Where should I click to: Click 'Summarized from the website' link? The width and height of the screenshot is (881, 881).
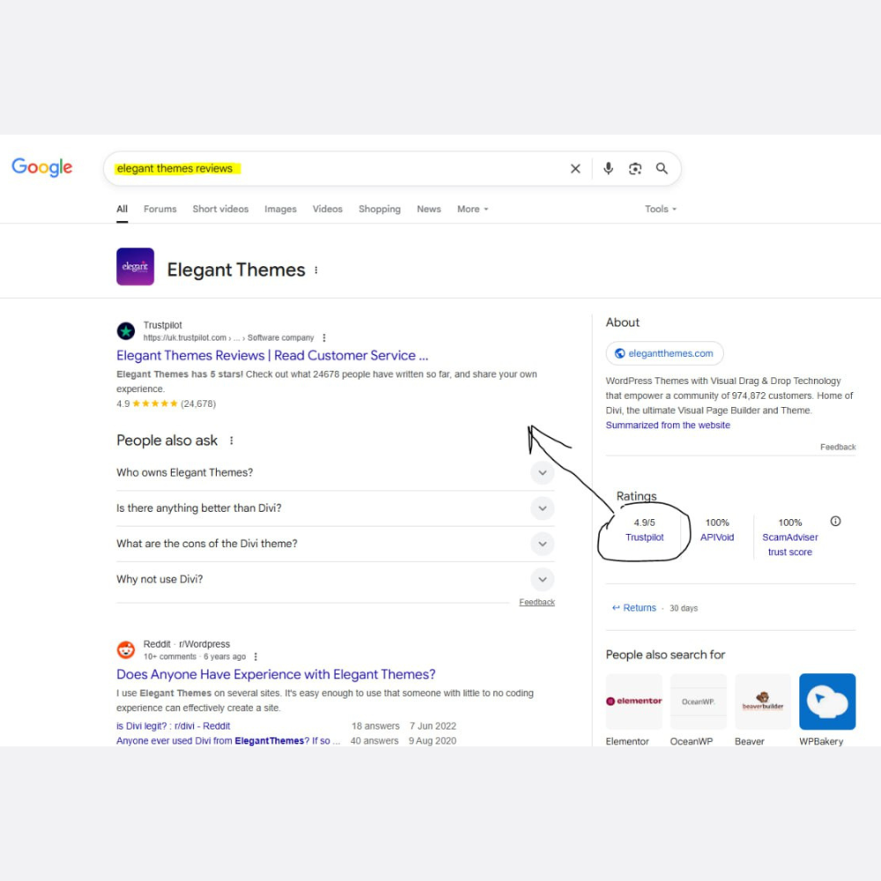[x=668, y=426]
